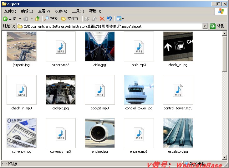Click the control_tower.mp3 file name label

point(178,108)
